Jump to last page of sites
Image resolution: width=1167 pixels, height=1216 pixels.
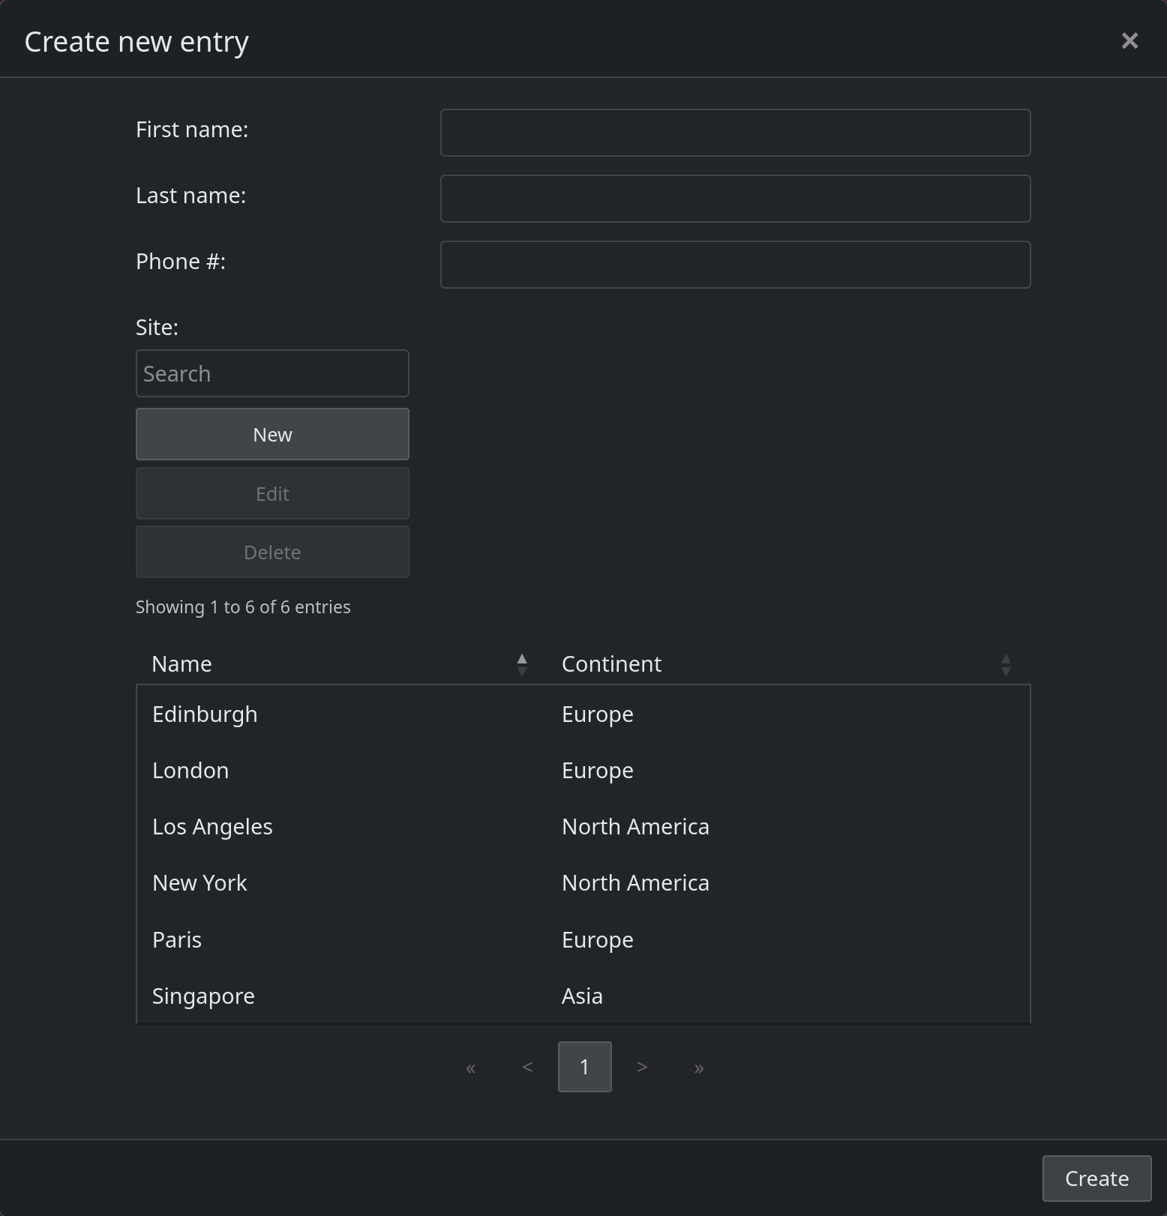tap(699, 1067)
